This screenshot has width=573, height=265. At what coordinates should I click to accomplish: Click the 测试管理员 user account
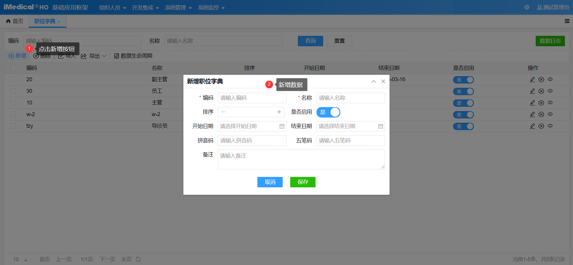553,7
